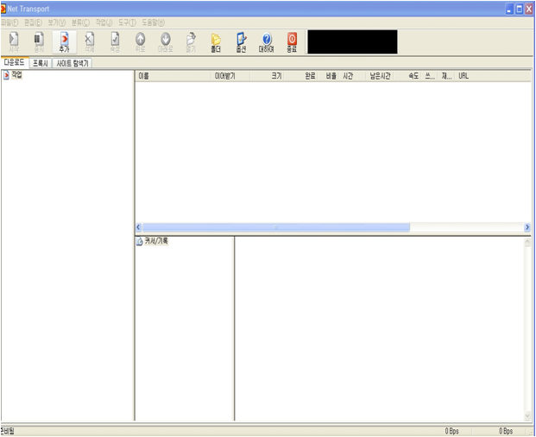Switch to the 프록시 tab

click(41, 63)
